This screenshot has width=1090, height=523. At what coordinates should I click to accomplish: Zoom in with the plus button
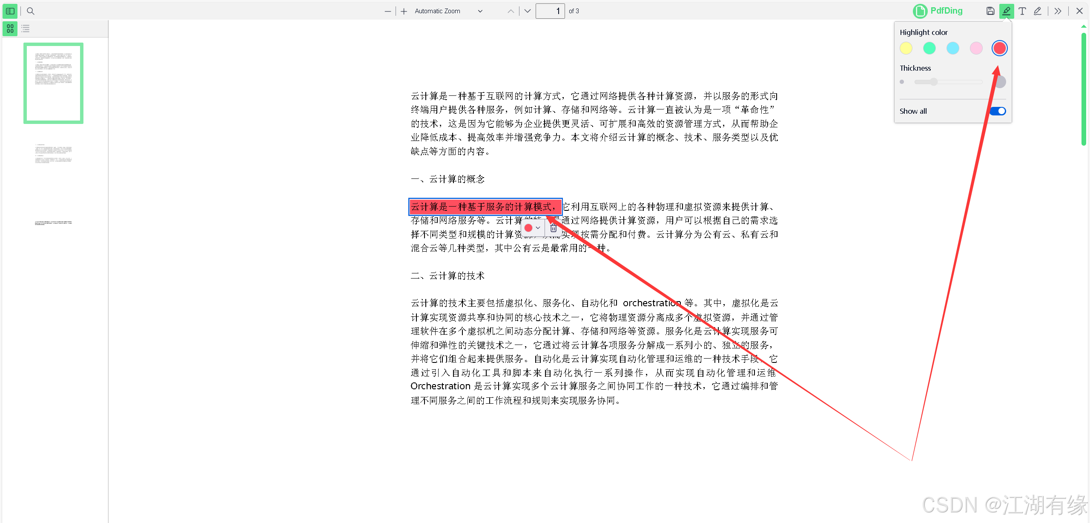pyautogui.click(x=404, y=11)
